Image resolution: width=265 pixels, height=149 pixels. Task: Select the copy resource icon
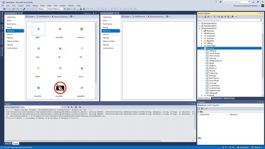(39, 49)
